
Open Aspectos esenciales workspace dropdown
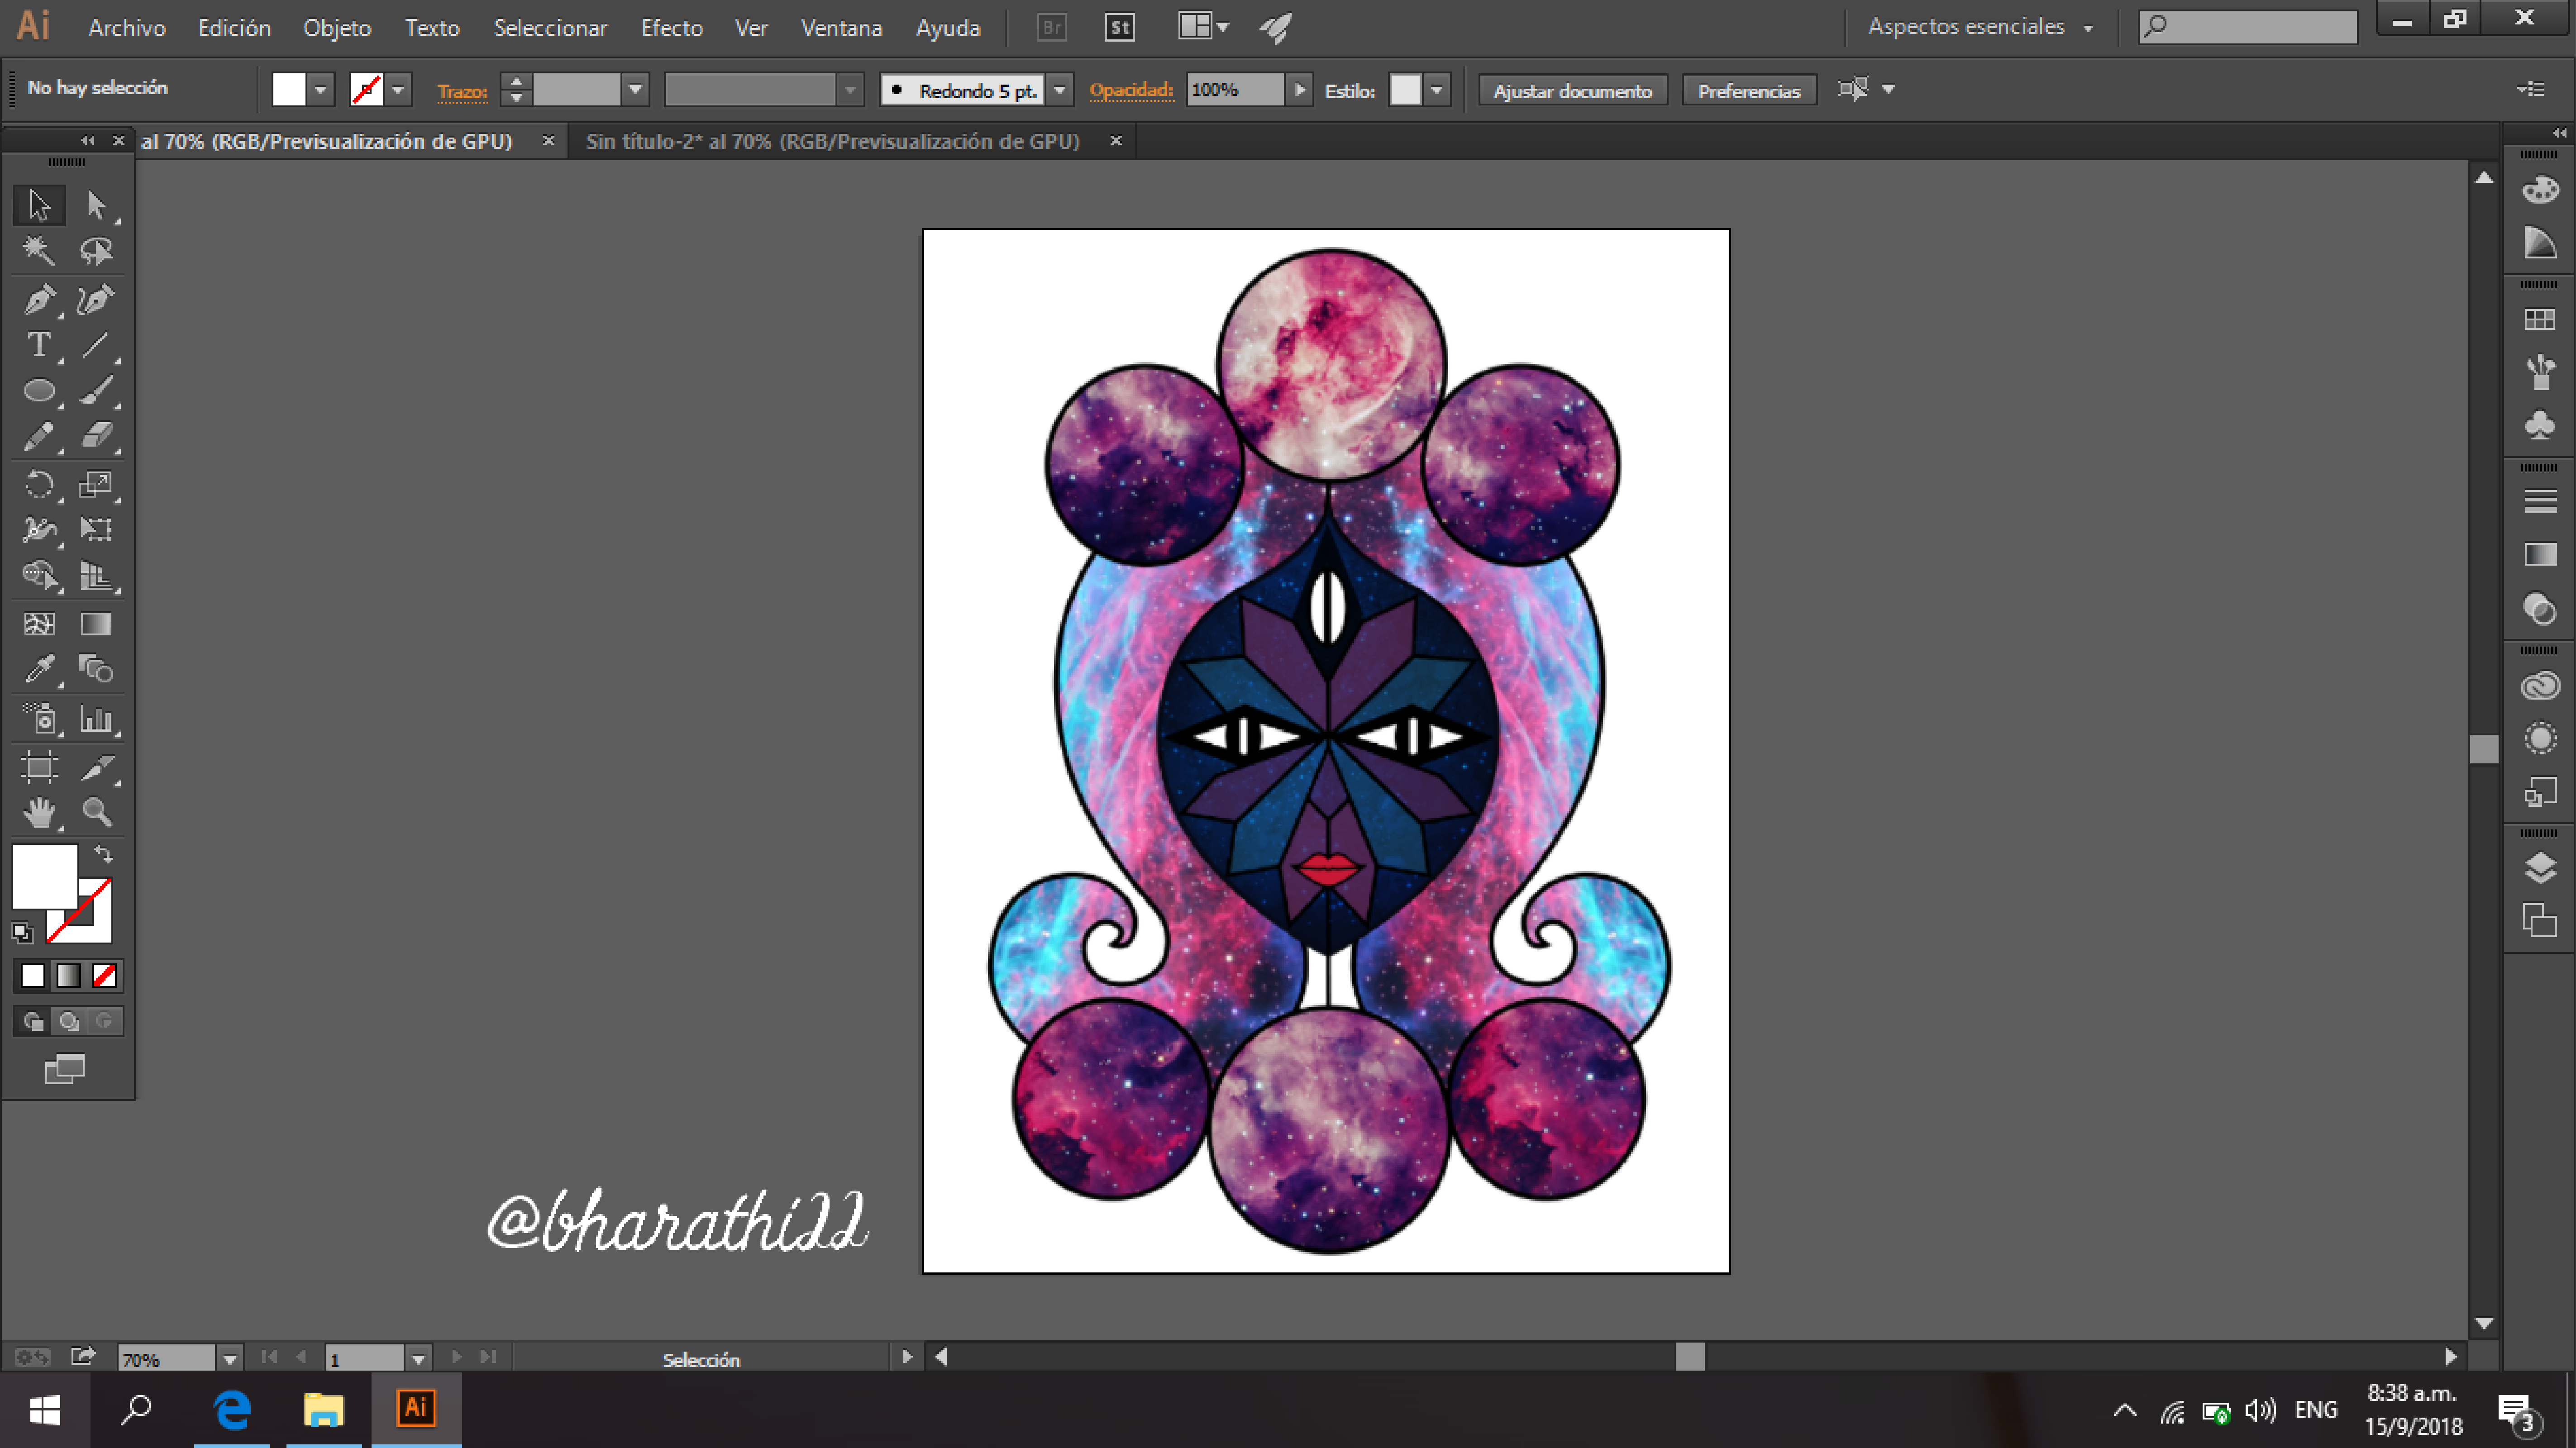click(x=1980, y=28)
